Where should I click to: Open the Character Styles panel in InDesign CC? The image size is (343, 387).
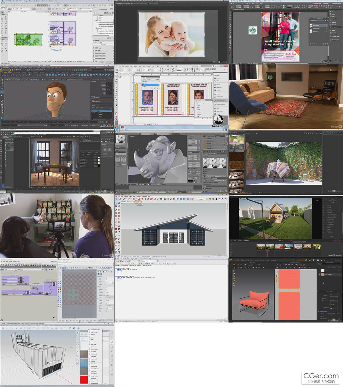click(x=334, y=40)
